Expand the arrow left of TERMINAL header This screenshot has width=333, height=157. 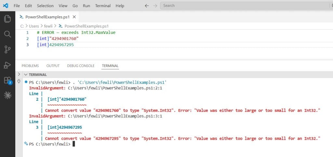[x=19, y=74]
